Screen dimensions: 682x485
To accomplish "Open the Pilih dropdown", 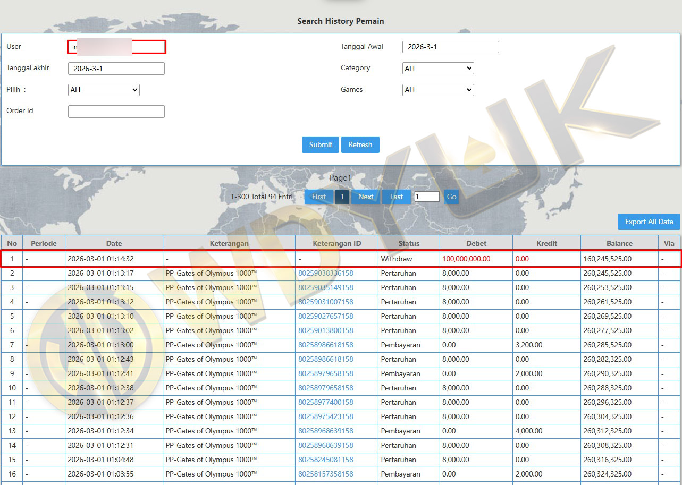I will tap(104, 90).
